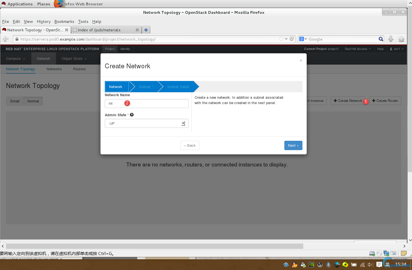
Task: Close the Network Topology browser tab
Action: click(x=67, y=30)
